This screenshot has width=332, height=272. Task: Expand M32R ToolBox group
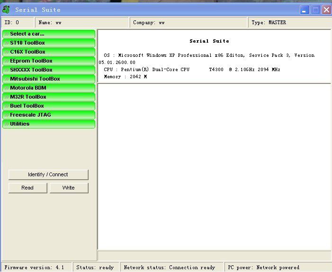(49, 97)
